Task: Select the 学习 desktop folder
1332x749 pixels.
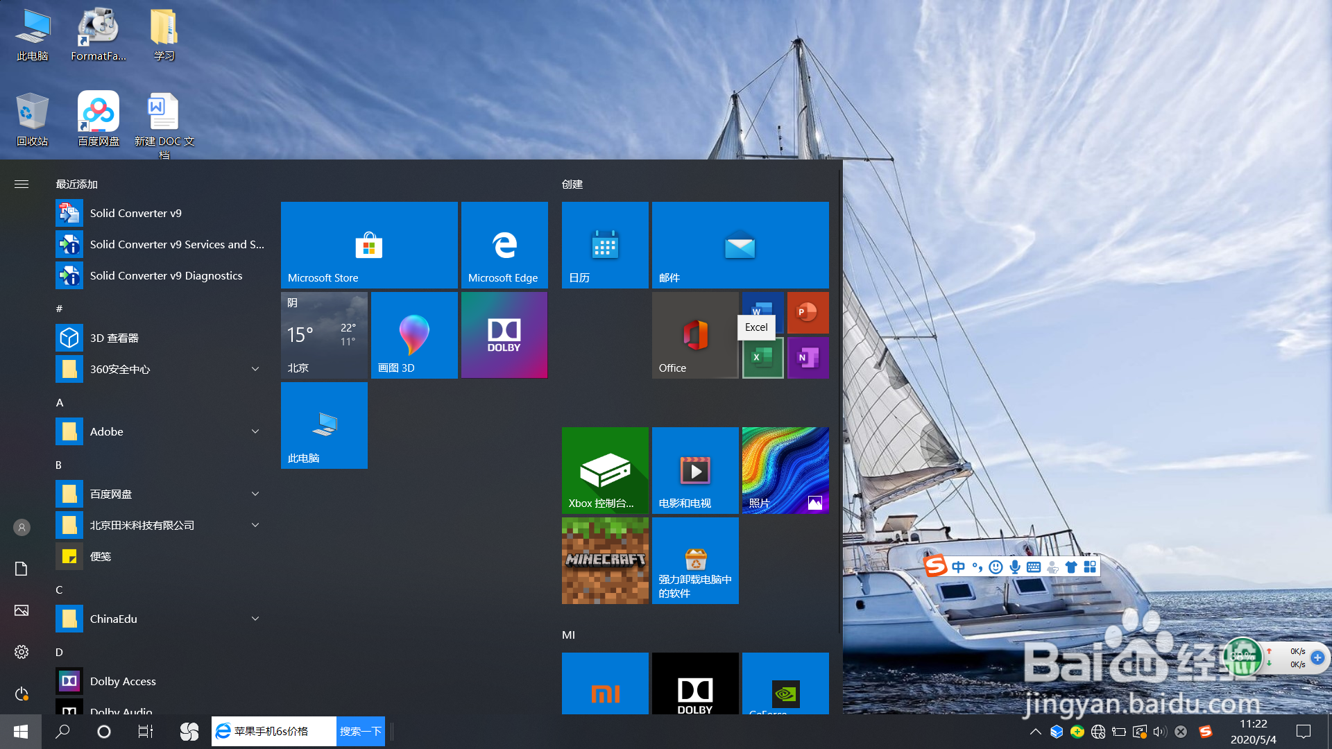Action: click(164, 35)
